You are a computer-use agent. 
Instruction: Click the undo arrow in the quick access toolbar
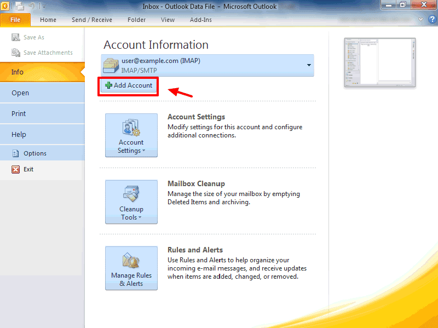tap(33, 6)
